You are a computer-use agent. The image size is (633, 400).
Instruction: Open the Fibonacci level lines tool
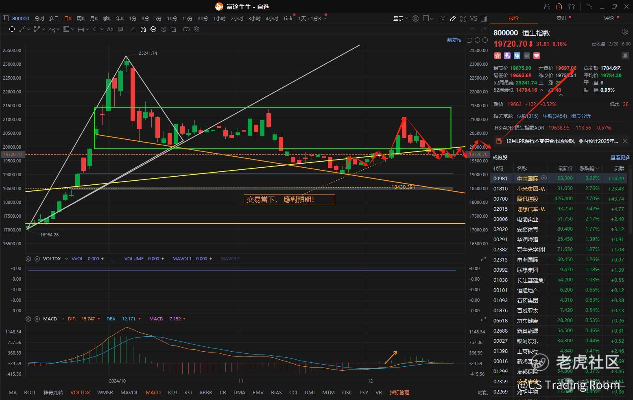pos(66,29)
